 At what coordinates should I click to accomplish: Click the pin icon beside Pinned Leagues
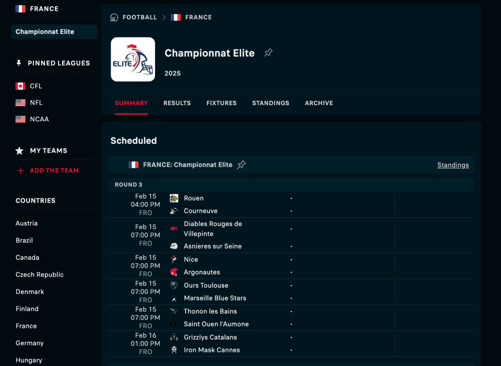click(x=19, y=63)
